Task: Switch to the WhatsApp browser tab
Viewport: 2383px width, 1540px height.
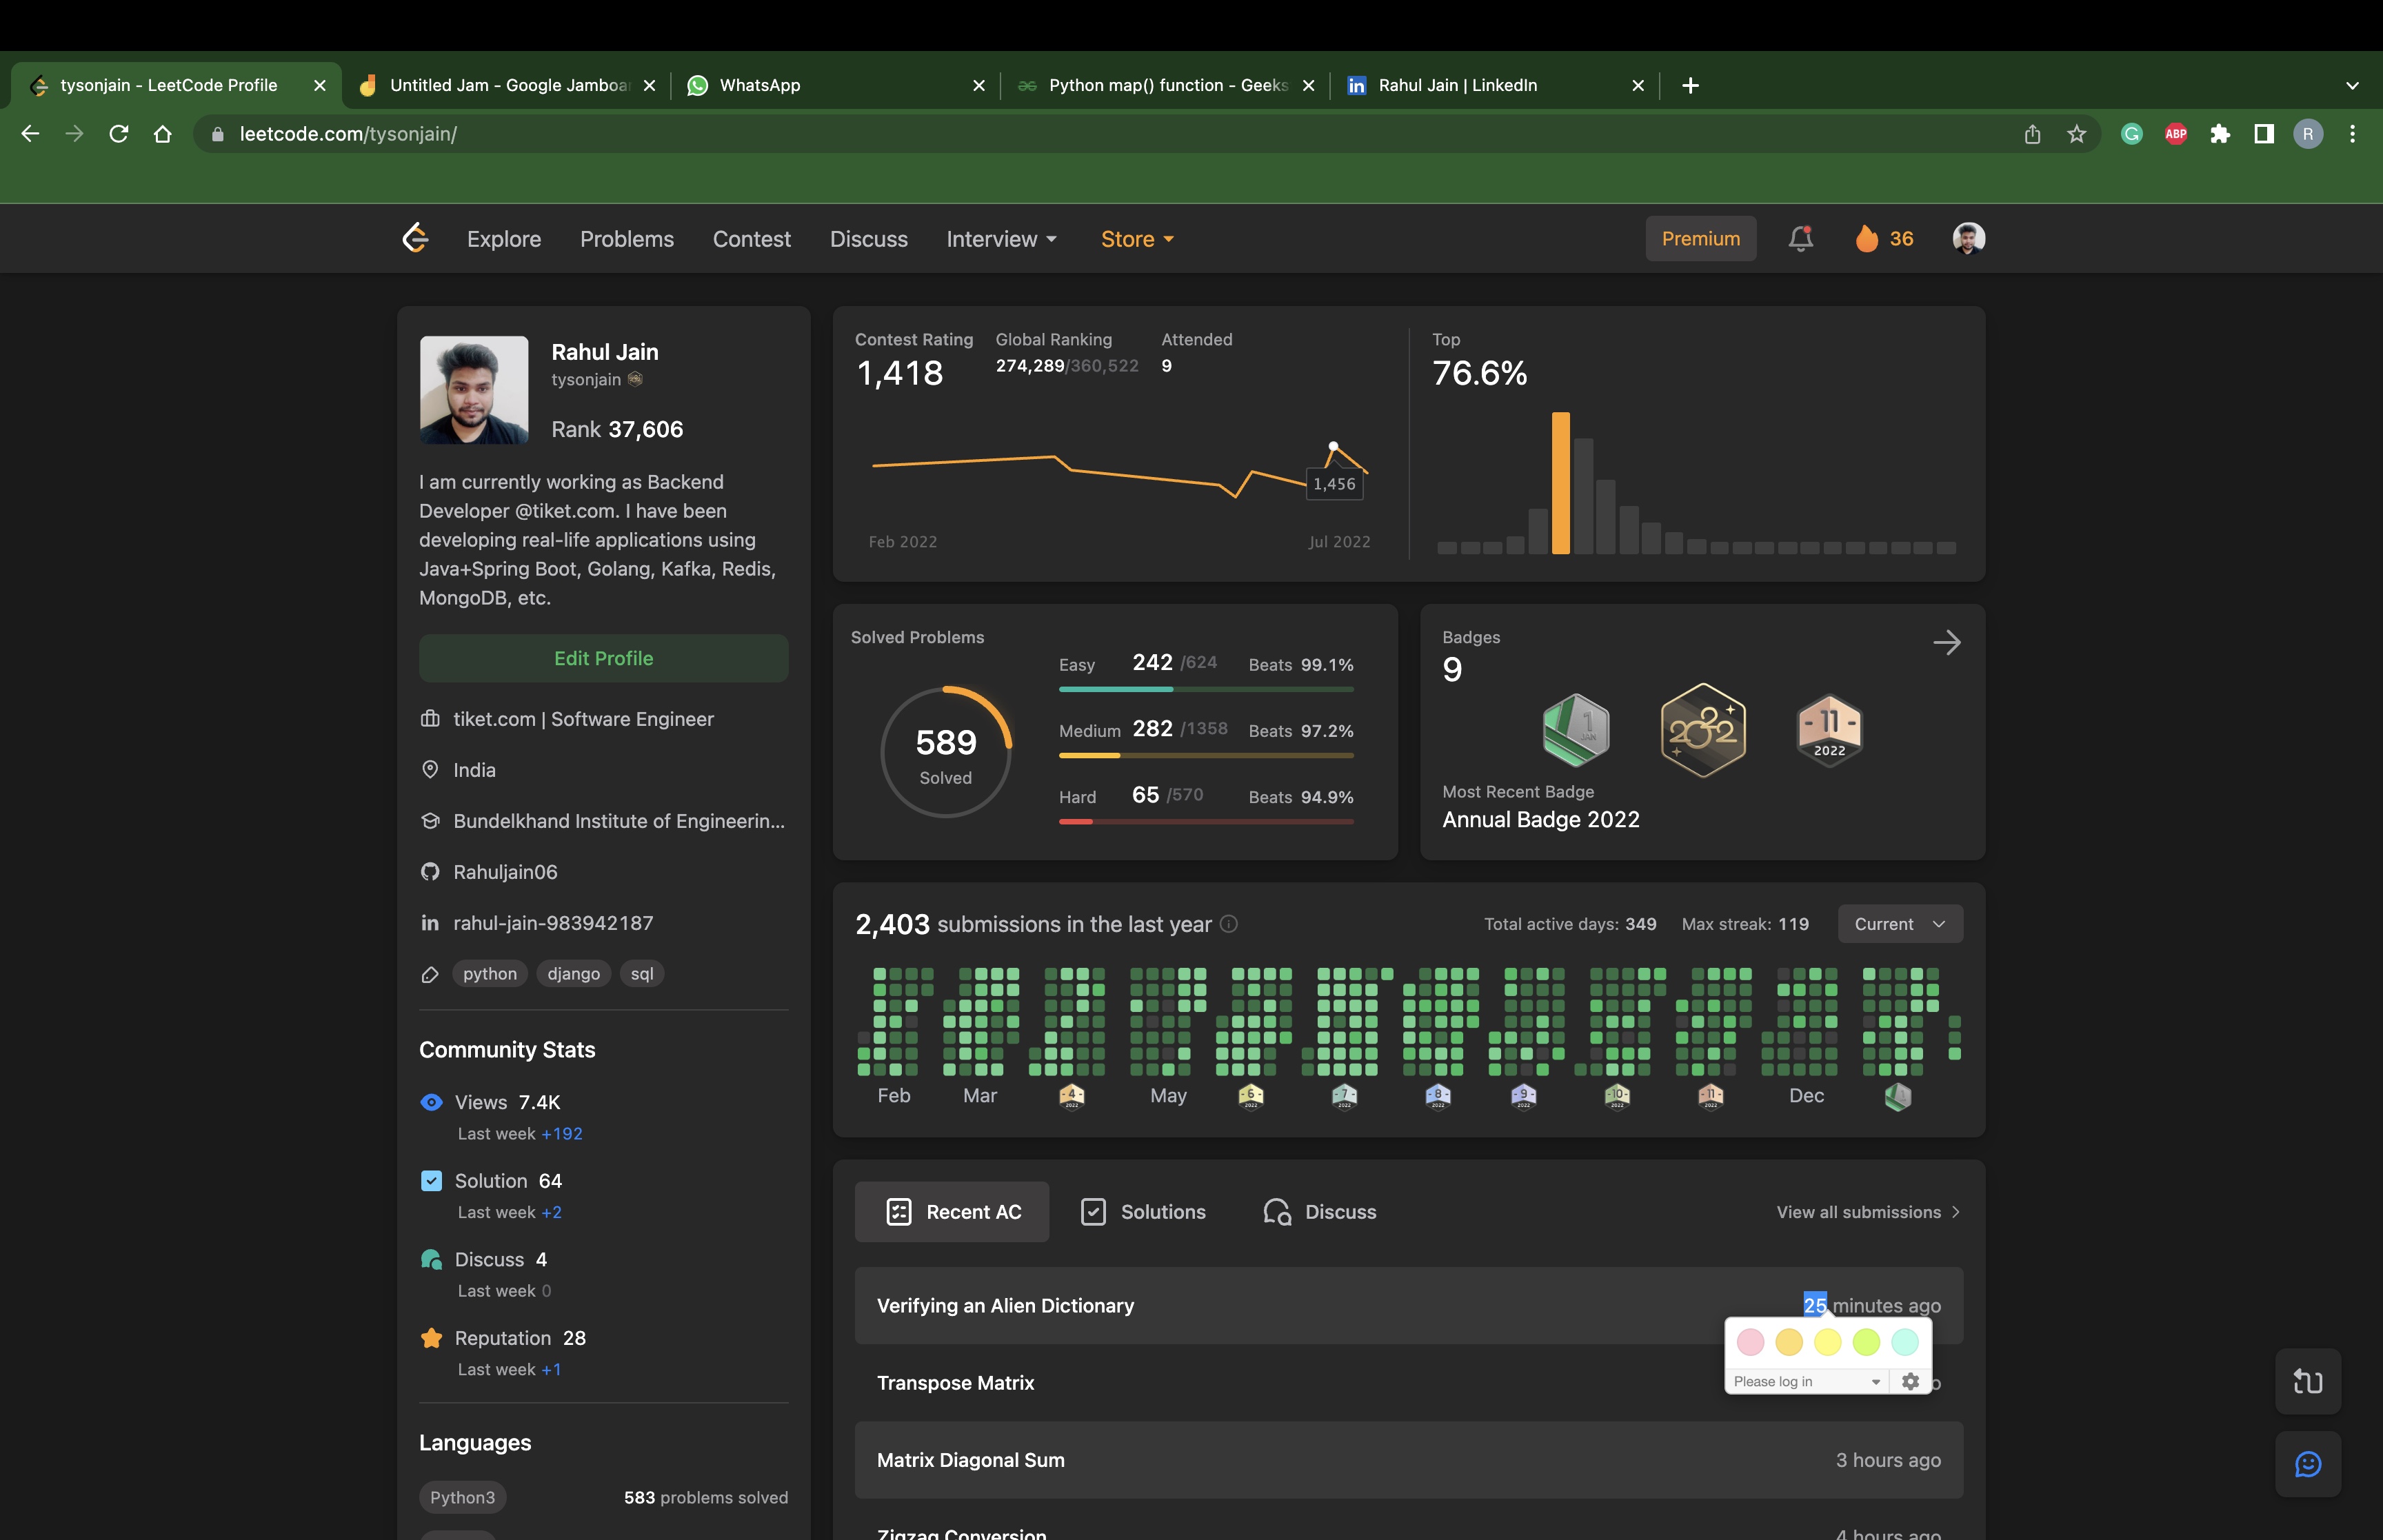Action: [760, 85]
